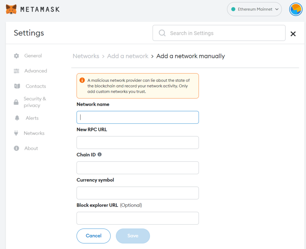
Task: Click the Save button
Action: point(133,236)
